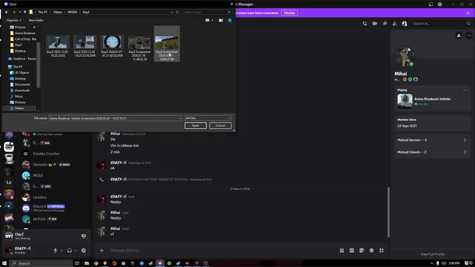Open the GIF picker
This screenshot has height=267, width=475.
tap(352, 251)
